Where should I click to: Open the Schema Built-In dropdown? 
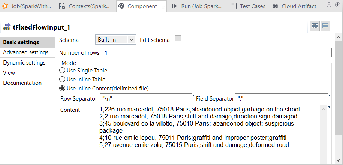[115, 39]
